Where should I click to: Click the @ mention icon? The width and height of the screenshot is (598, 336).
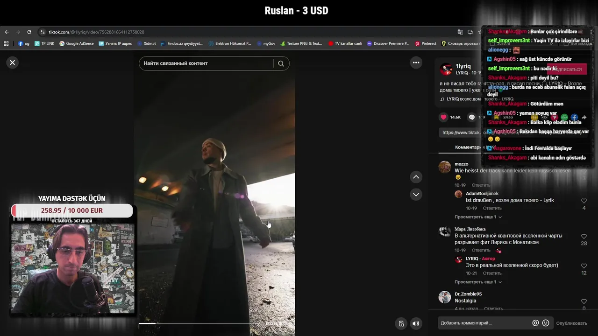click(535, 323)
